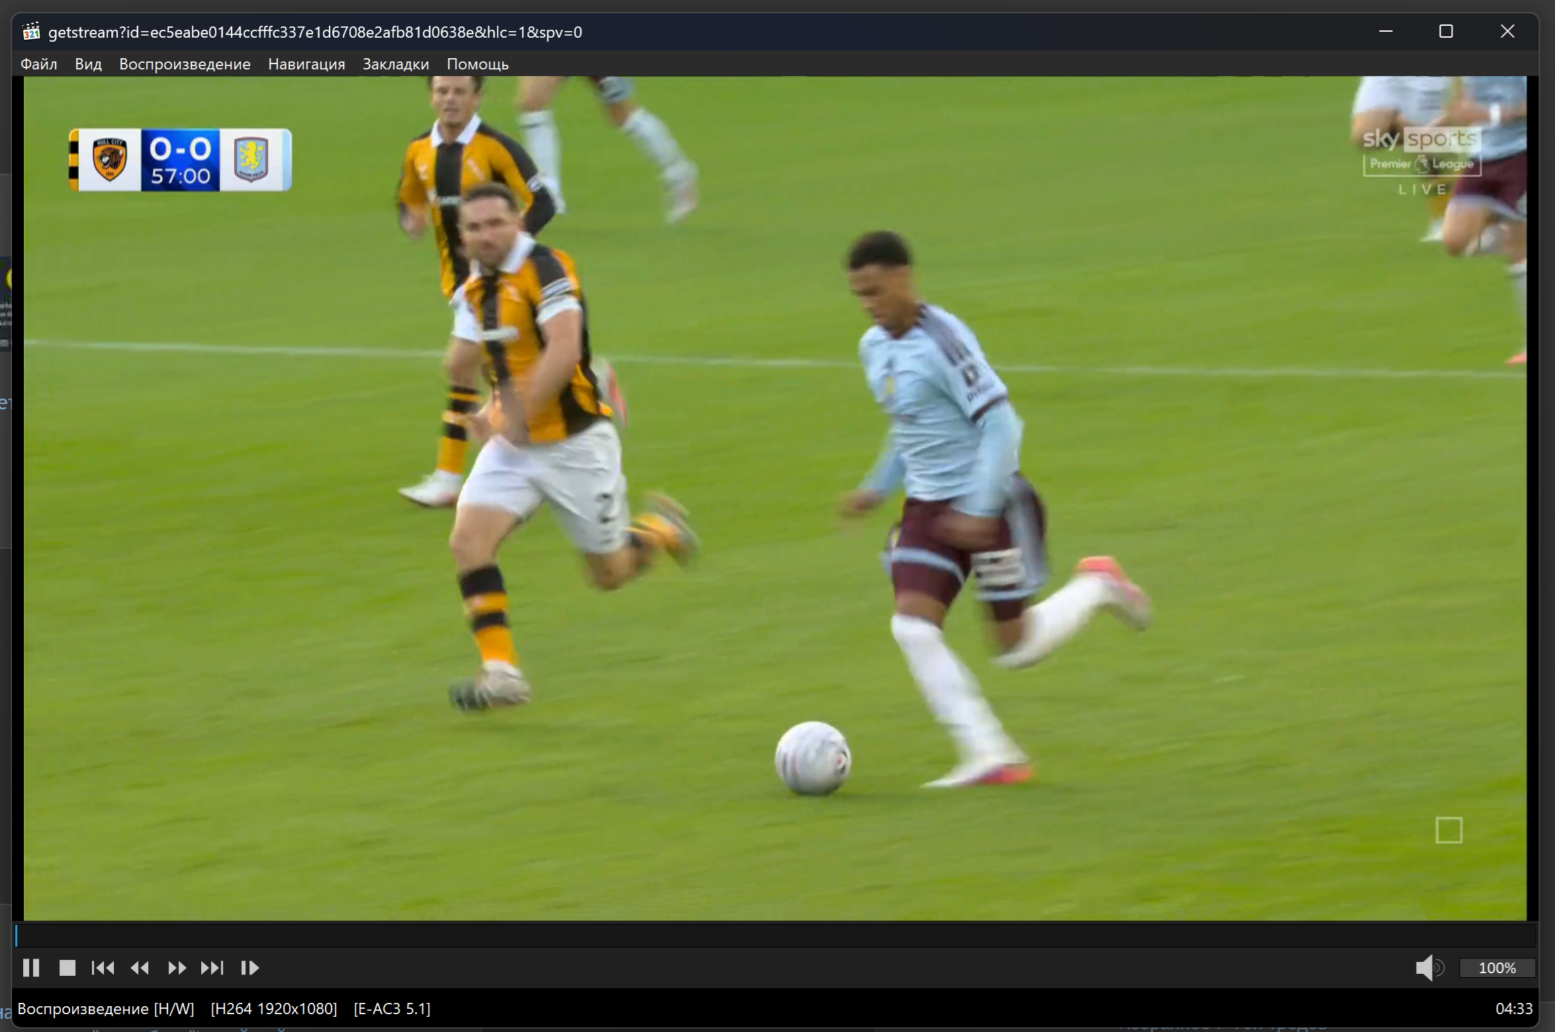Click the fast-forward (increase speed) icon
The width and height of the screenshot is (1555, 1032).
click(x=176, y=968)
